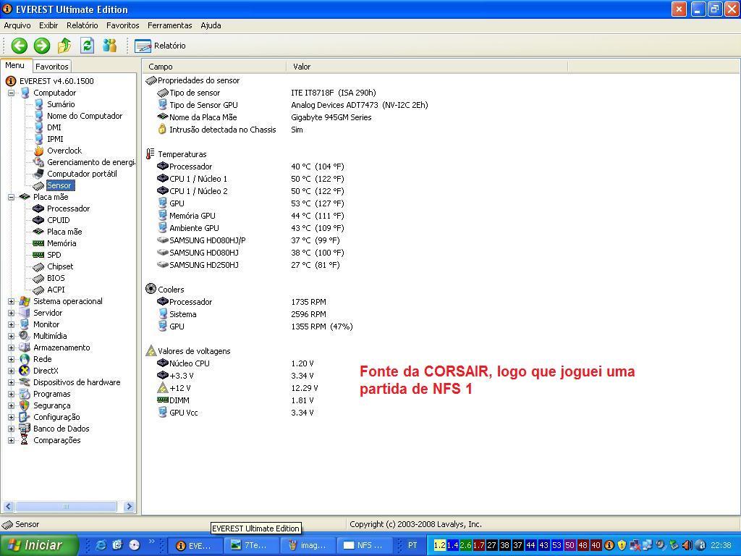The width and height of the screenshot is (741, 556).
Task: Select the Memória item in tree
Action: pos(61,243)
